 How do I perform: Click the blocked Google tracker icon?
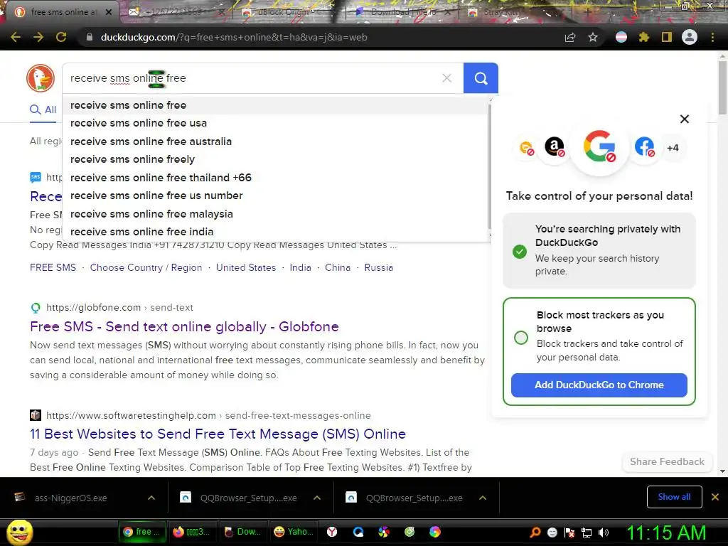(599, 146)
